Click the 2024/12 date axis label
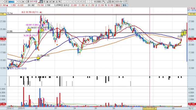Viewport: 196px width, 110px height. [11, 108]
